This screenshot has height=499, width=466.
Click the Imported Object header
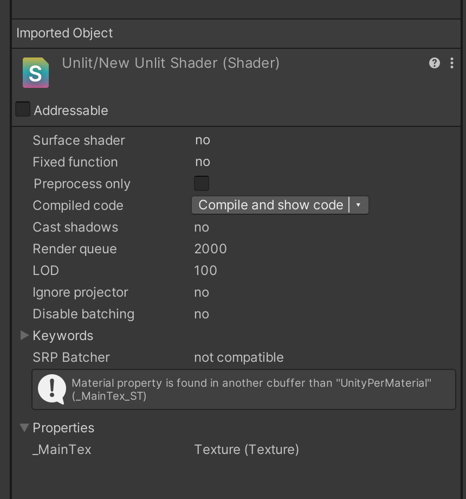65,33
